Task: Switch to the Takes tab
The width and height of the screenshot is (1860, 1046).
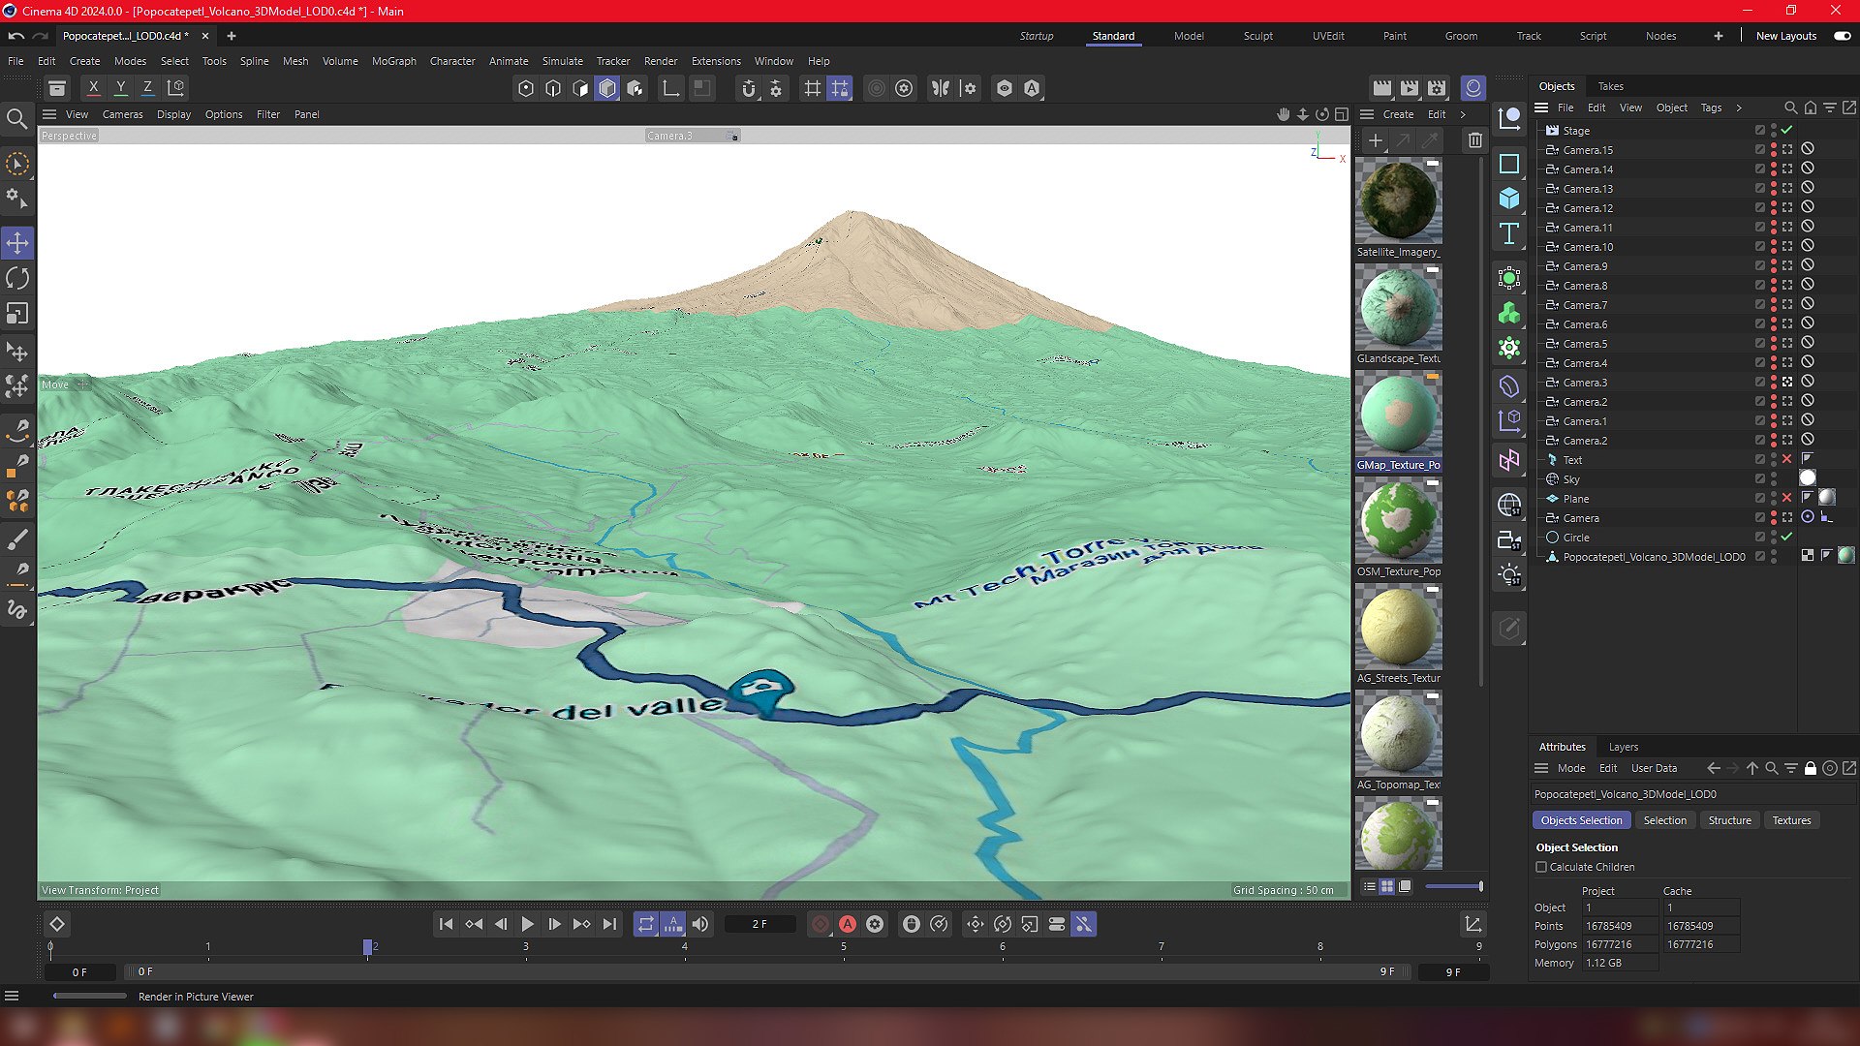Action: [x=1610, y=86]
